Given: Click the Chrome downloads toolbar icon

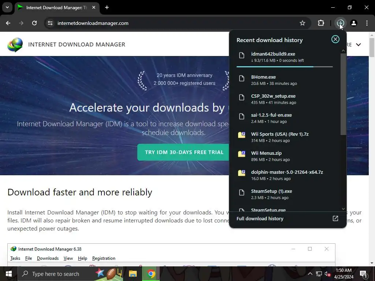Looking at the screenshot, I should pos(340,23).
